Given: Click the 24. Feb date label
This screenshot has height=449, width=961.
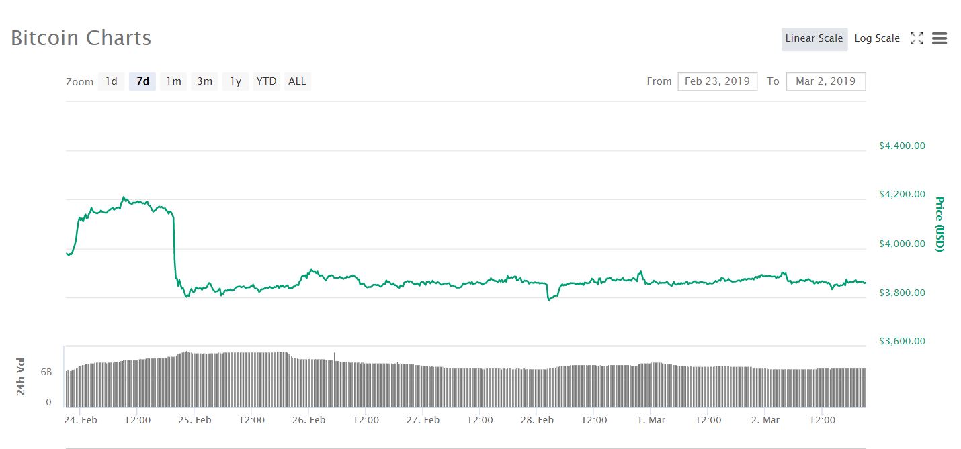Looking at the screenshot, I should pos(81,420).
